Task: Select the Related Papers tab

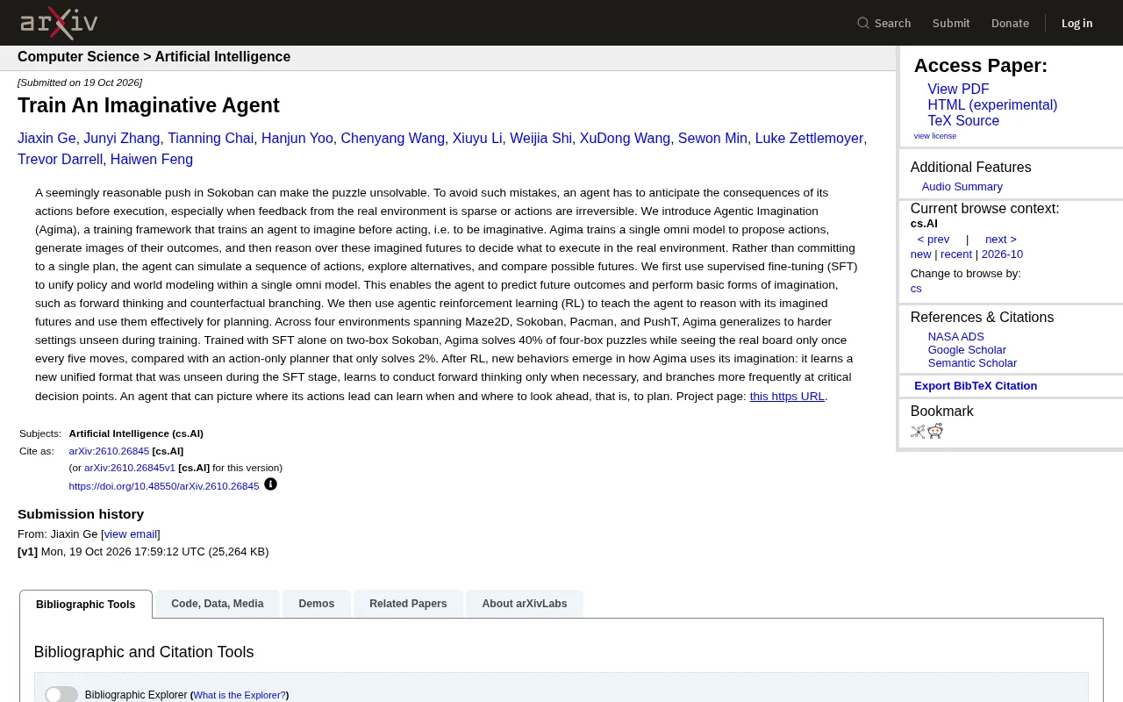Action: point(408,604)
